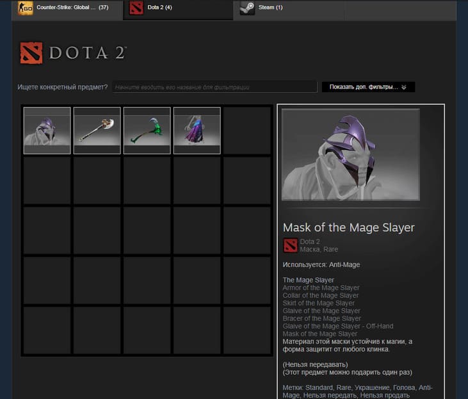Image resolution: width=468 pixels, height=399 pixels.
Task: Select the green scythe item in inventory
Action: click(x=147, y=131)
